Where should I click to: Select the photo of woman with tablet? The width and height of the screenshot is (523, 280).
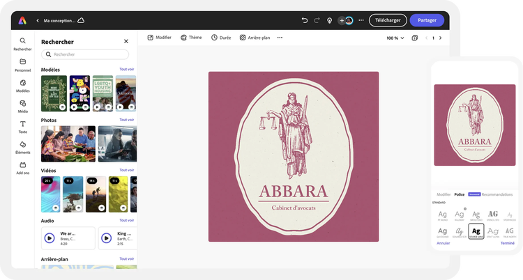click(117, 144)
